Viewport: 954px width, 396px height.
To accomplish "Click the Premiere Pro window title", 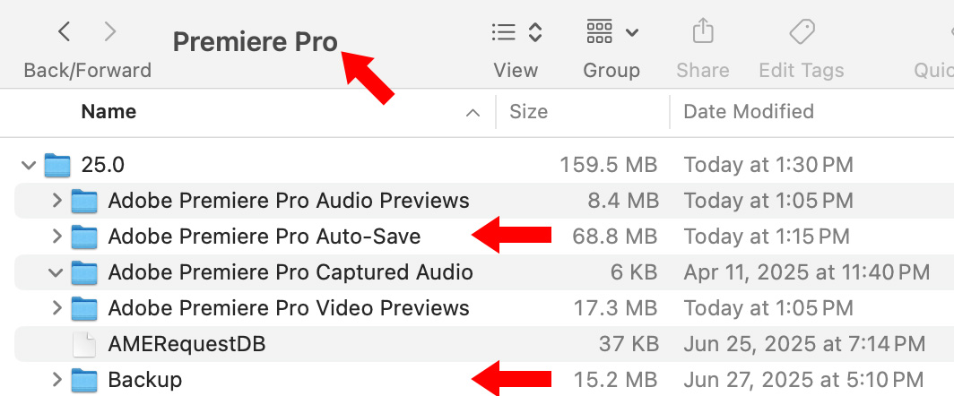I will pos(255,42).
